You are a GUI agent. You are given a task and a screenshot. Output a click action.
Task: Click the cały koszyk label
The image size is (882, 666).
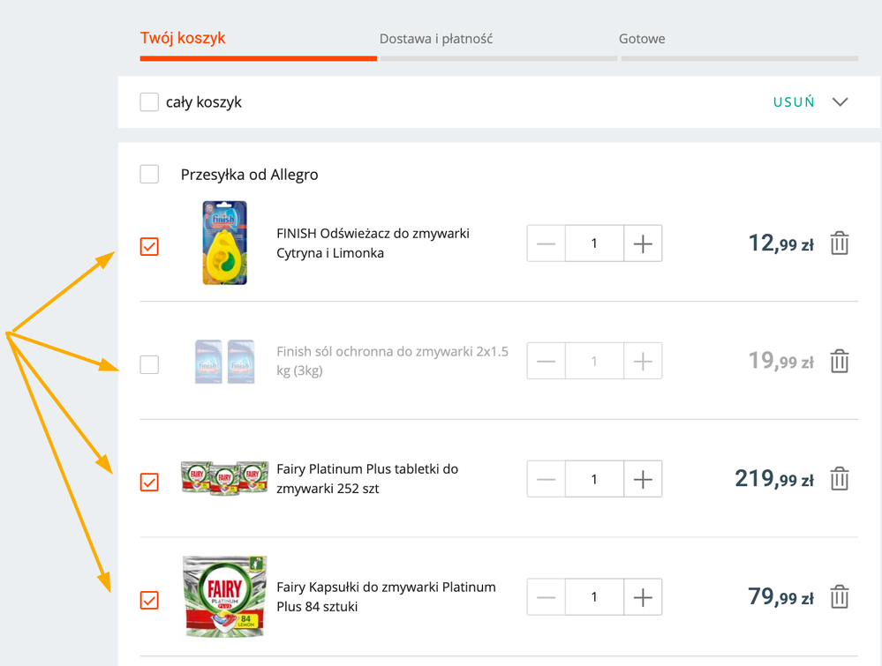coord(204,102)
